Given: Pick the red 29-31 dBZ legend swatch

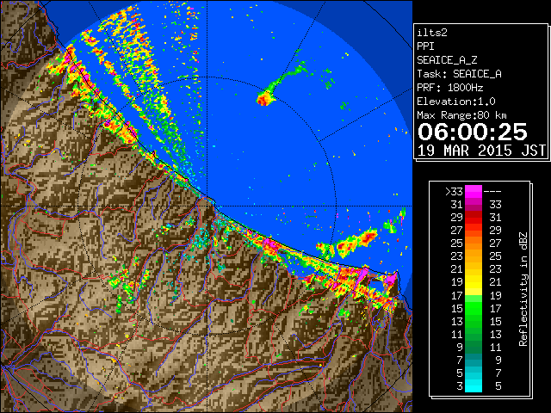Looking at the screenshot, I should (474, 218).
